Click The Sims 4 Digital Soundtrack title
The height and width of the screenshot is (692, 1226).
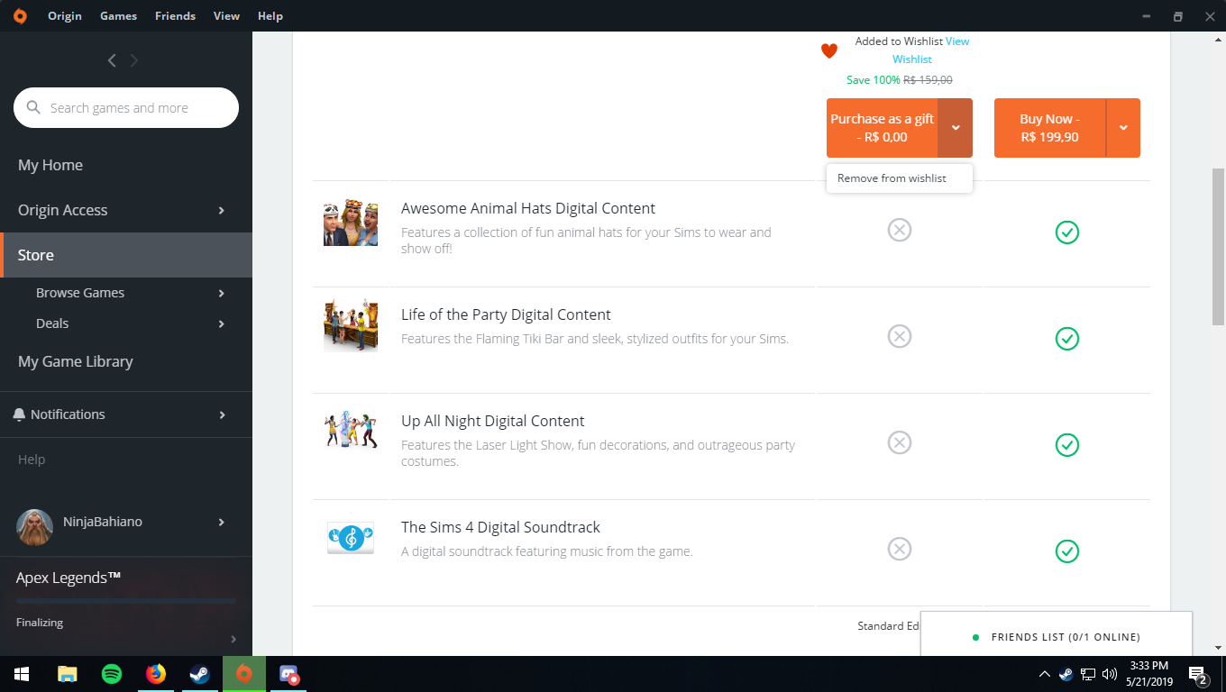500,528
